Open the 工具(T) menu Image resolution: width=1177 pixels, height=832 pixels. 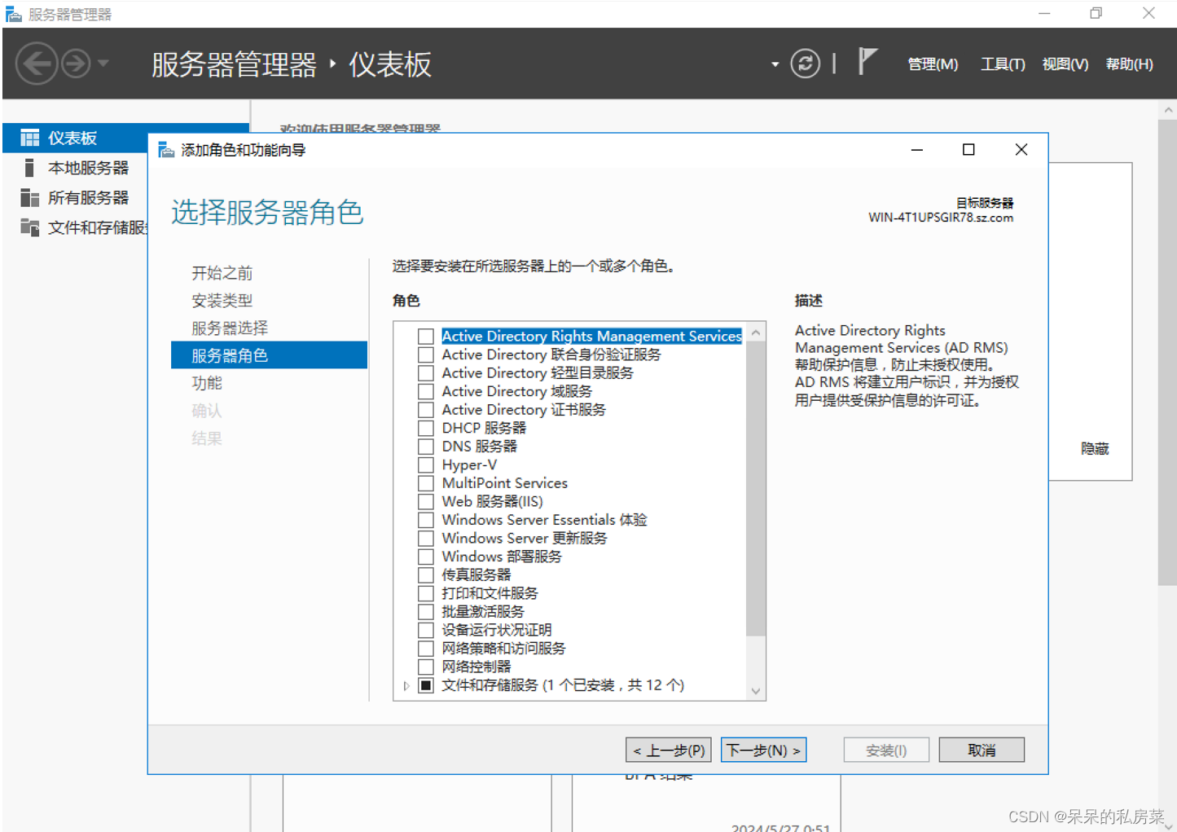point(1003,64)
